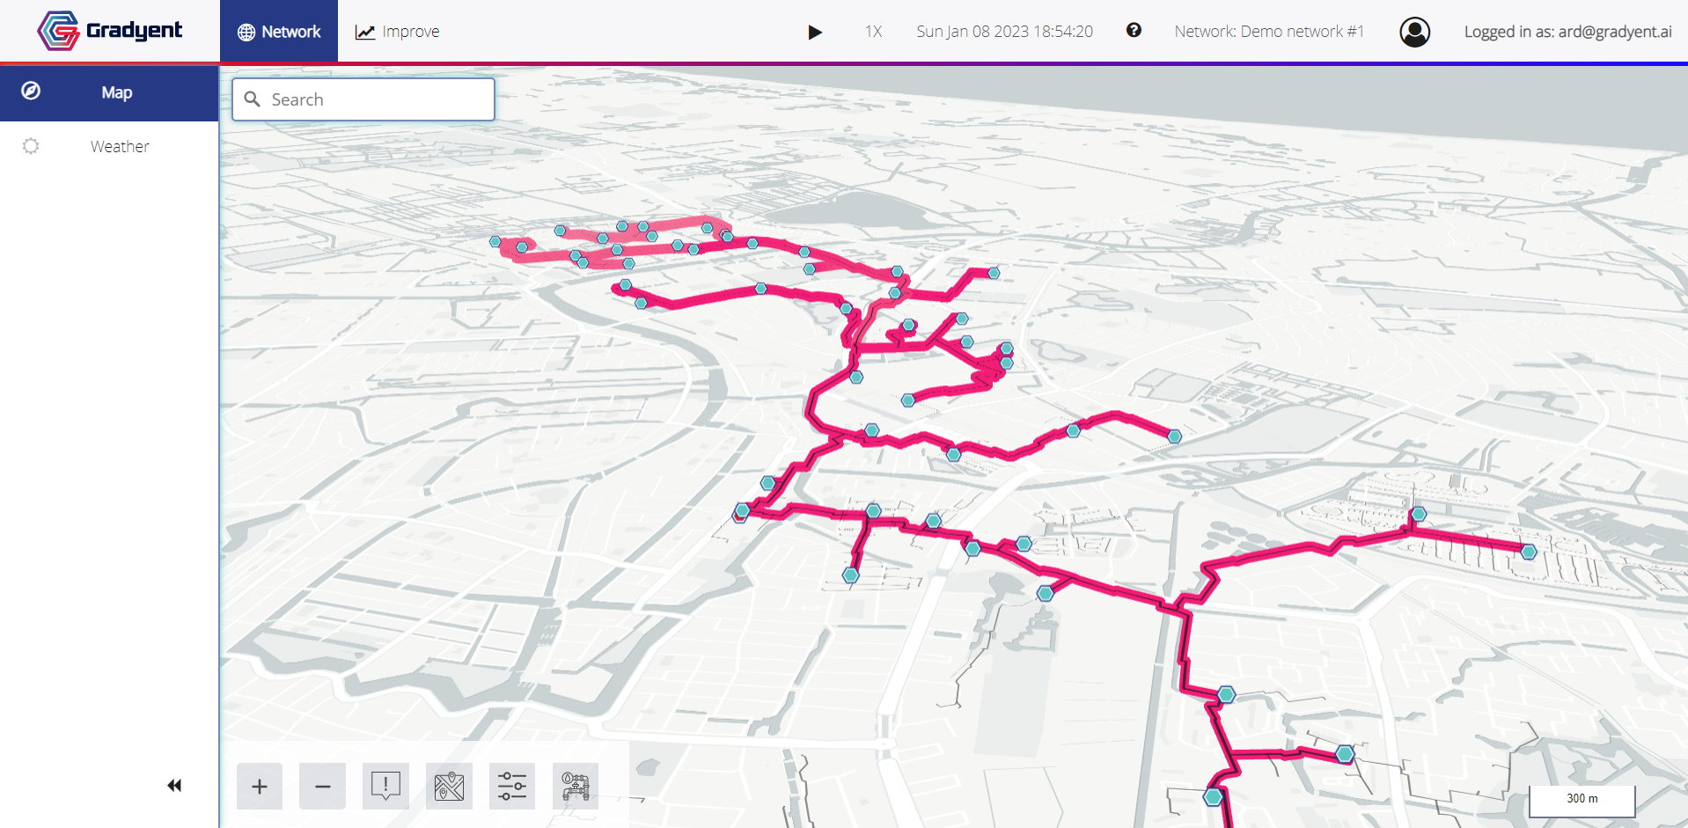This screenshot has width=1688, height=828.
Task: Open the help question mark icon
Action: [x=1134, y=31]
